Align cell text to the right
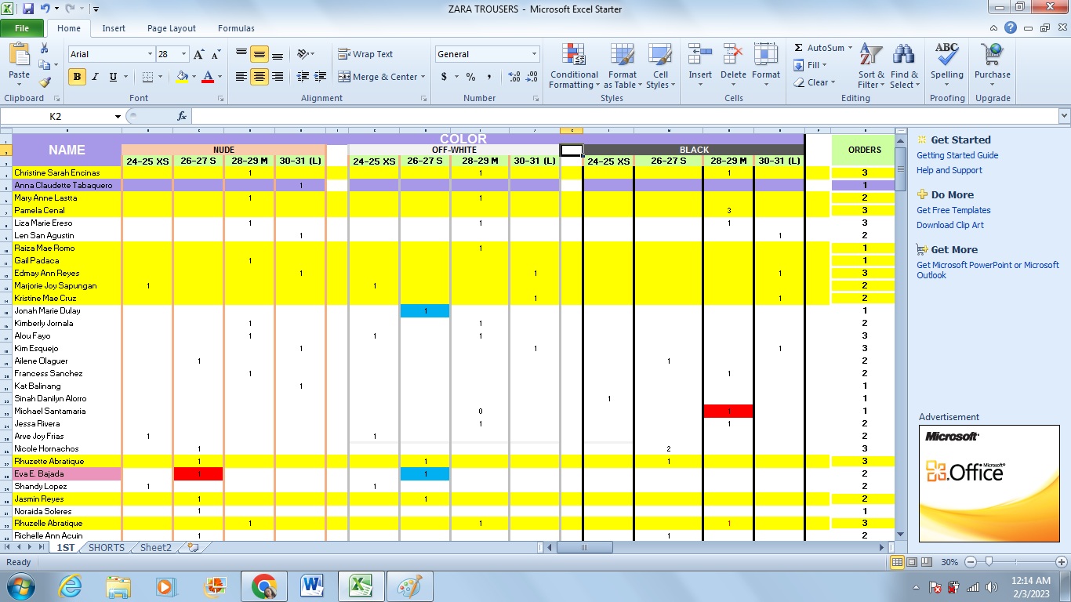1071x602 pixels. [x=276, y=77]
